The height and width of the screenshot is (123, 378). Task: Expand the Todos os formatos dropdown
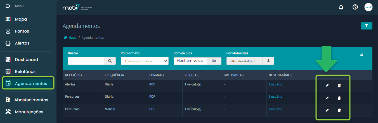(x=145, y=61)
